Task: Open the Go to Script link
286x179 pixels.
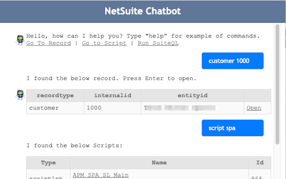Action: pyautogui.click(x=104, y=43)
